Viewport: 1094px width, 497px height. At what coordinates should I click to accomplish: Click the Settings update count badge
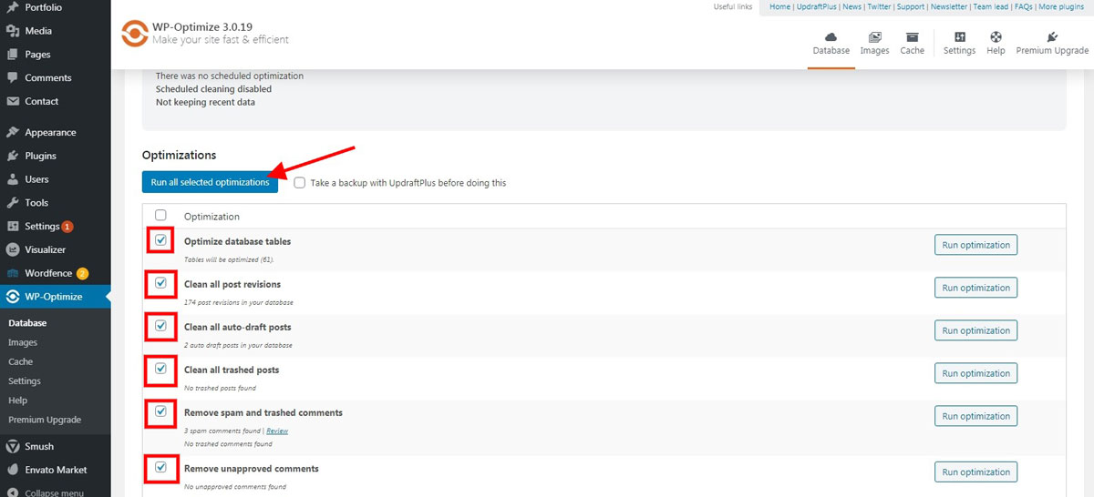tap(67, 227)
